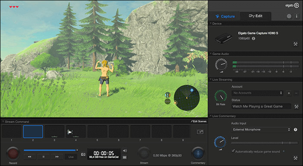This screenshot has width=303, height=166.
Task: Toggle Automatically reduce game sound checkbox
Action: tap(233, 150)
